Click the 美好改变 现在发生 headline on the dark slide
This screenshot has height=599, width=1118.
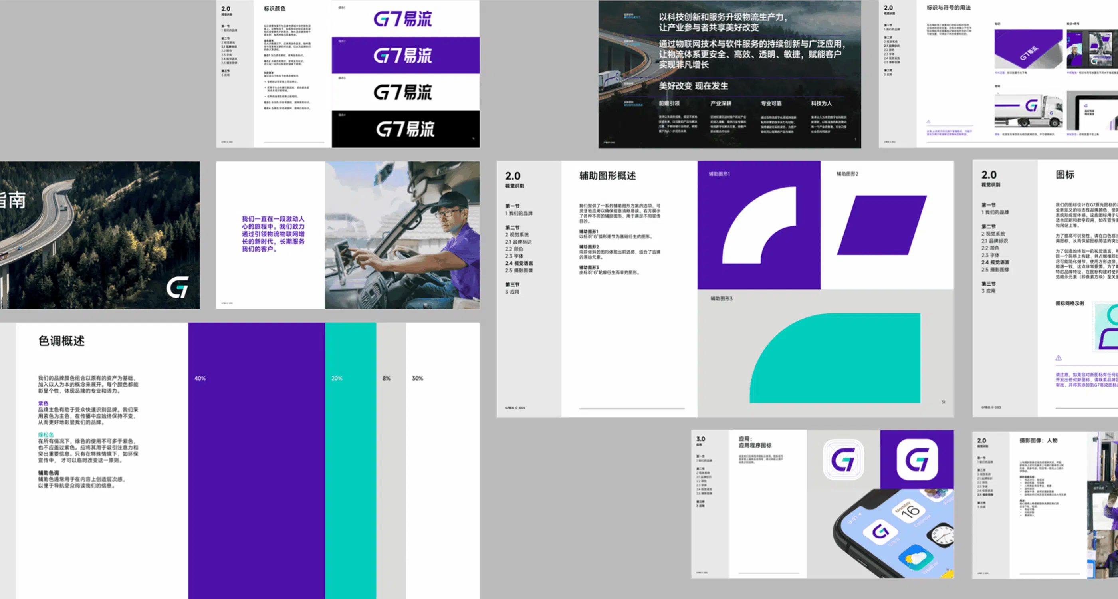tap(693, 86)
